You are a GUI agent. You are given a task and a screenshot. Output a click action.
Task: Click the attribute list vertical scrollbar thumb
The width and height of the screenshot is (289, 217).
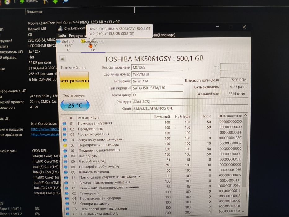[245, 153]
